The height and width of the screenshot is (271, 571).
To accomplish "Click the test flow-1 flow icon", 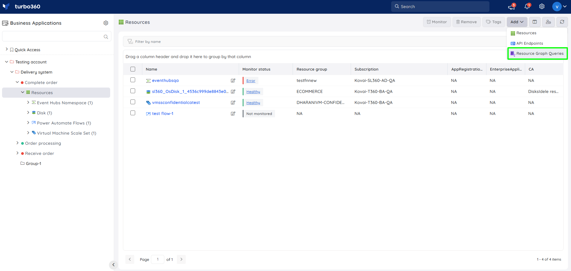I will pyautogui.click(x=148, y=114).
